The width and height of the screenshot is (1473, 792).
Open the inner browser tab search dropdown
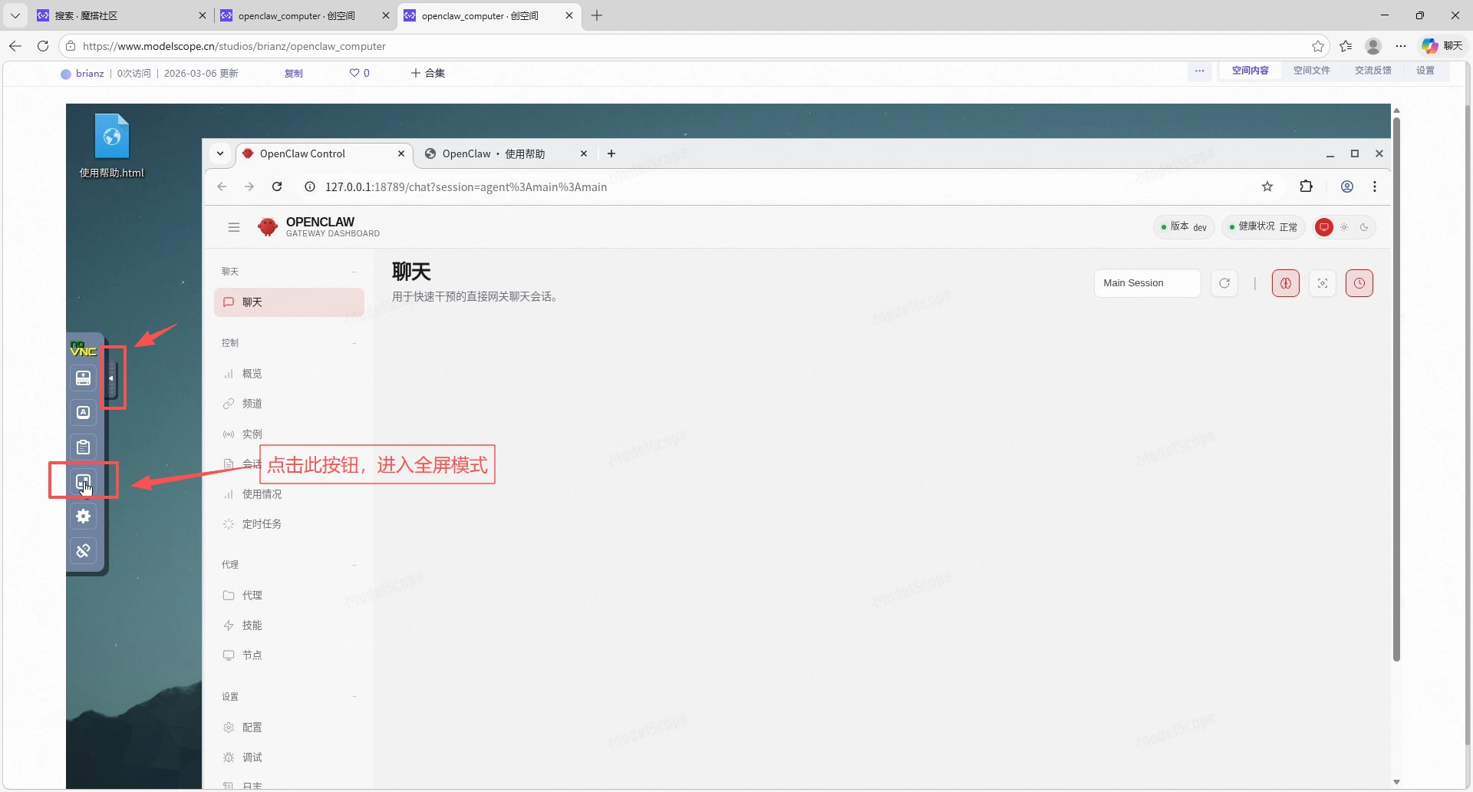pos(220,153)
